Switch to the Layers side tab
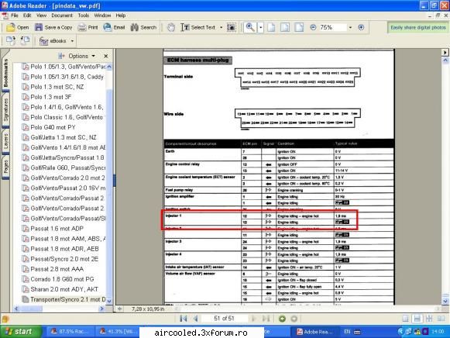The image size is (450, 338). (5, 141)
